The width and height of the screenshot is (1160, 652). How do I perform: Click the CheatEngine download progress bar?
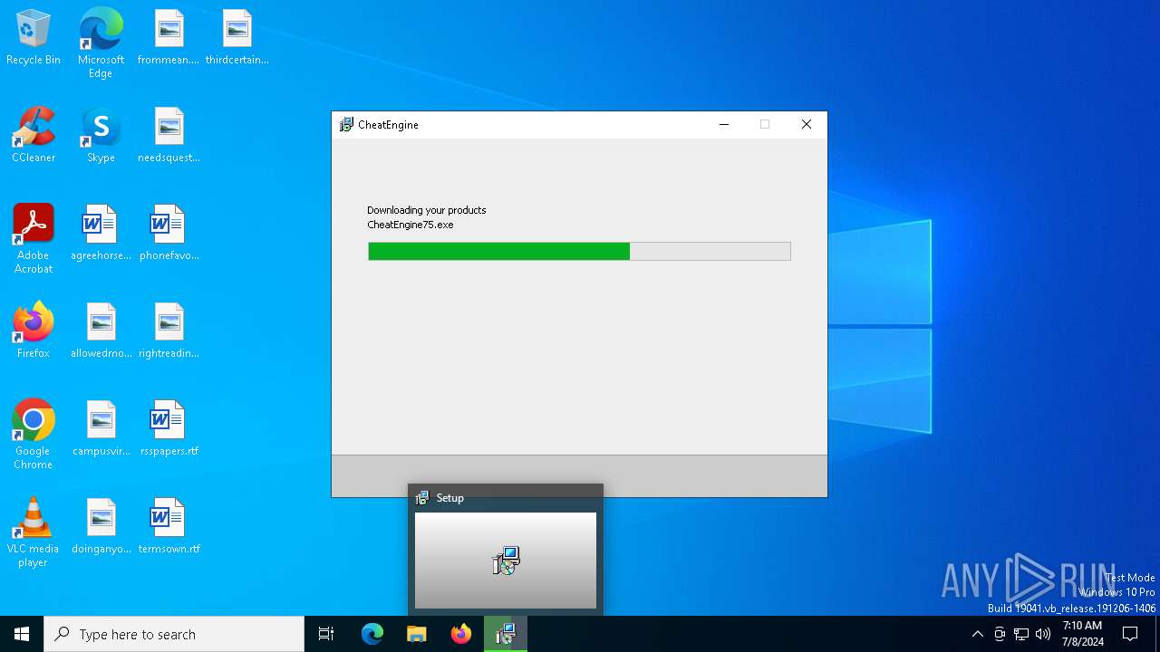[579, 251]
